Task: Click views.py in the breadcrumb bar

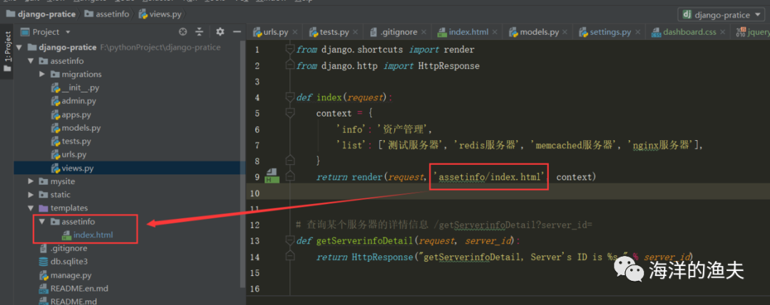Action: 160,14
